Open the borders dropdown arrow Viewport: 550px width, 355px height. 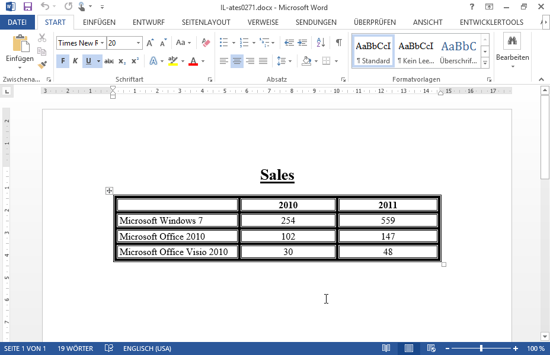pos(336,62)
